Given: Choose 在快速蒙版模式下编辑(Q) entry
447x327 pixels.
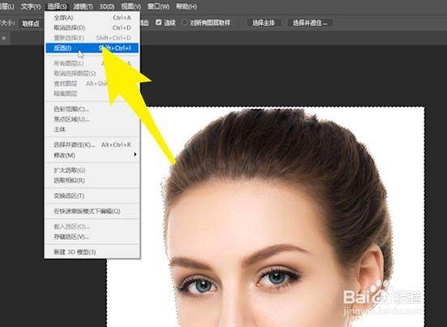Looking at the screenshot, I should coord(92,211).
